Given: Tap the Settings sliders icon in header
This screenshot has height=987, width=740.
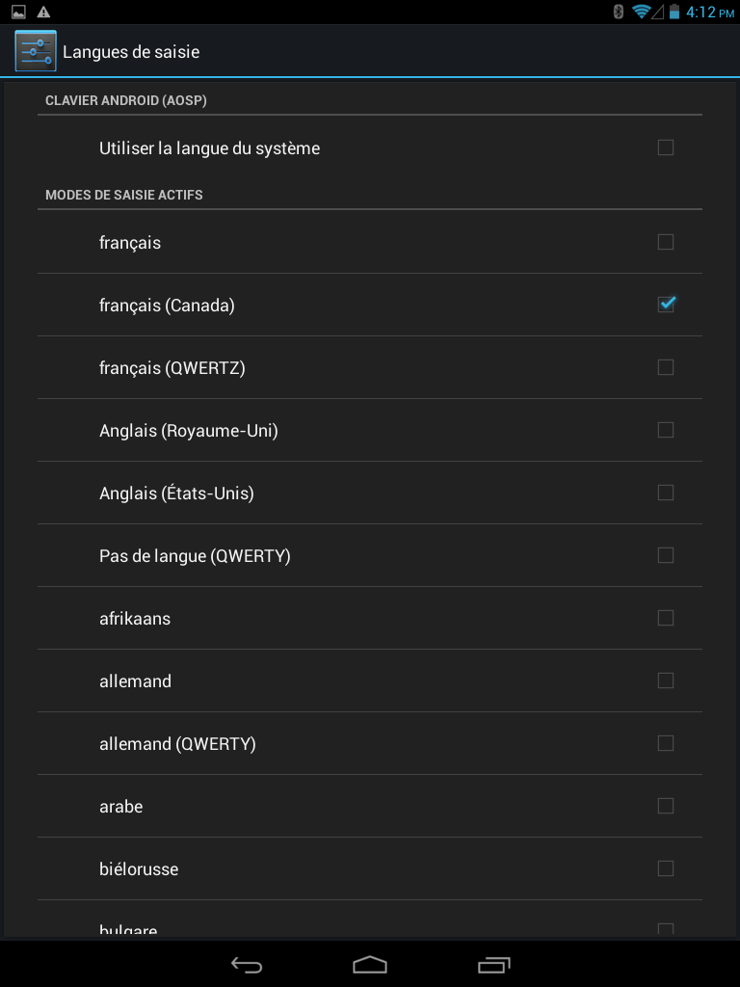Looking at the screenshot, I should 36,51.
